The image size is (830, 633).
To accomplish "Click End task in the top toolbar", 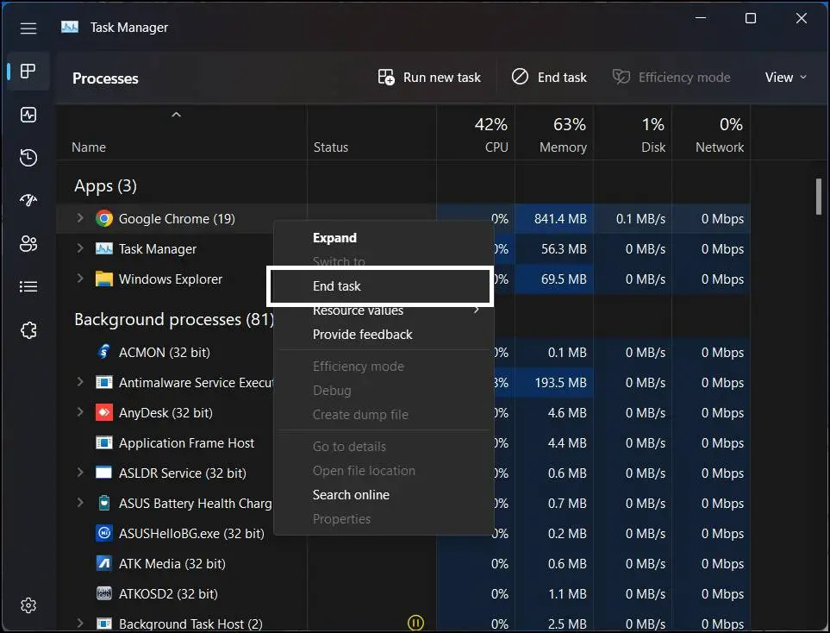I will pos(549,78).
